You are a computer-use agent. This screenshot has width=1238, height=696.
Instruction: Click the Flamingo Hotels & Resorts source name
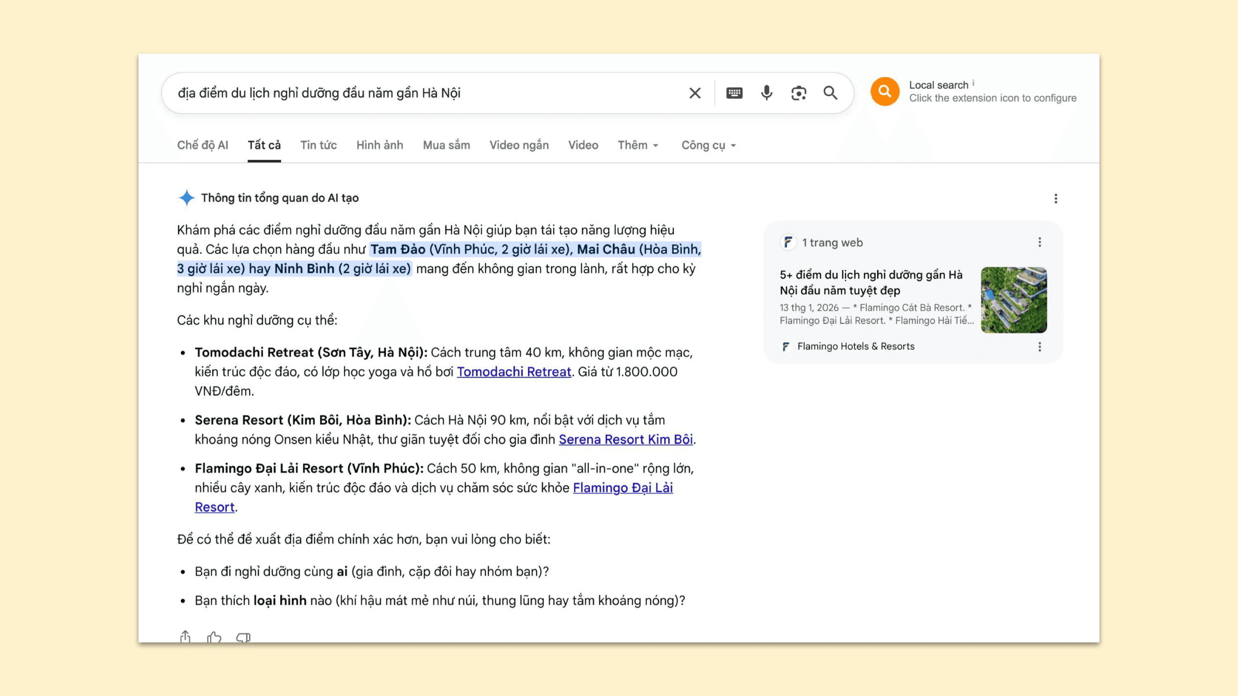coord(855,347)
